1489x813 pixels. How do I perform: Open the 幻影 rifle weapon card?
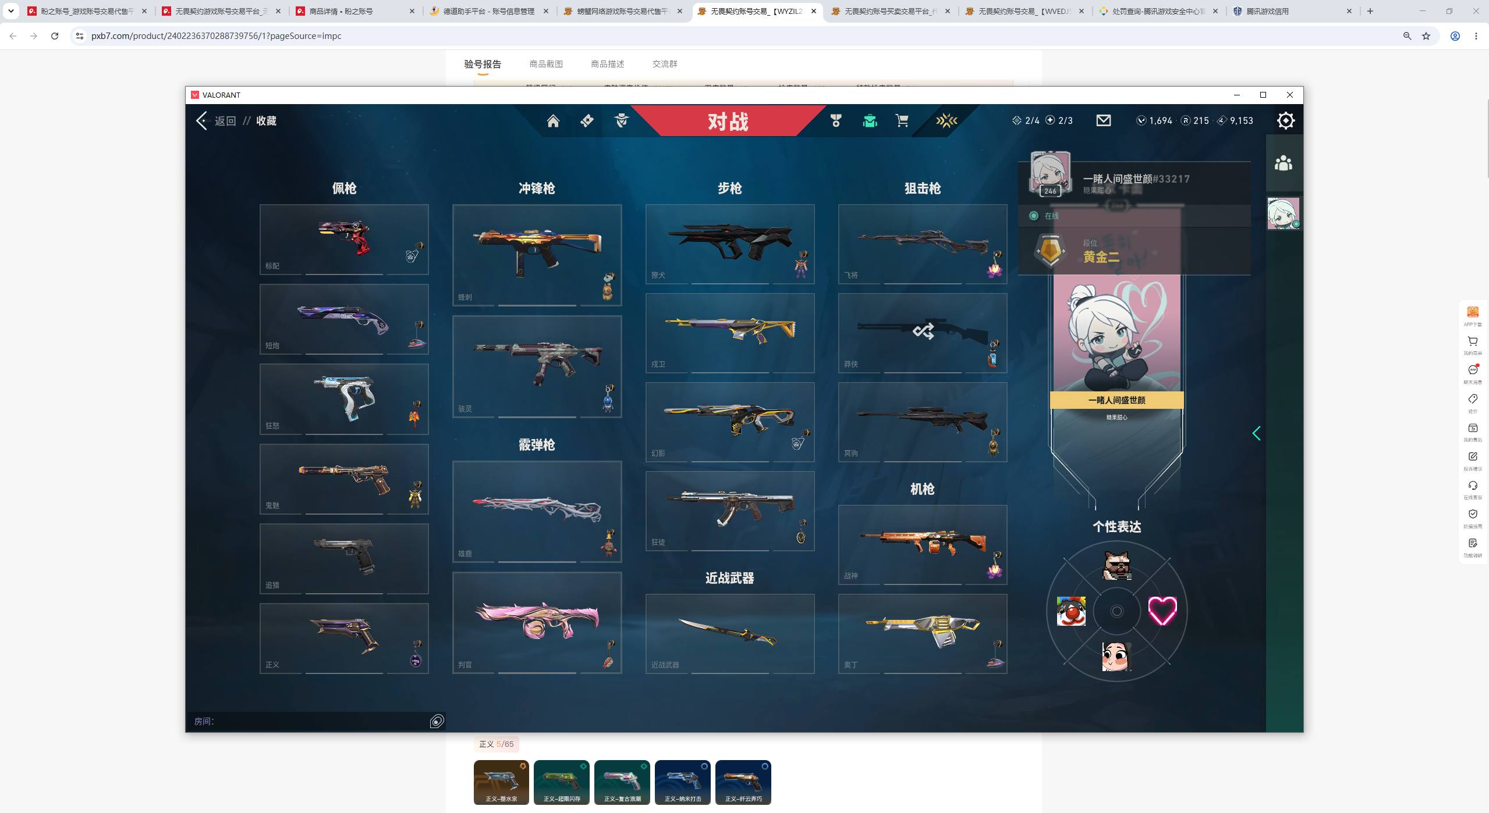tap(730, 422)
